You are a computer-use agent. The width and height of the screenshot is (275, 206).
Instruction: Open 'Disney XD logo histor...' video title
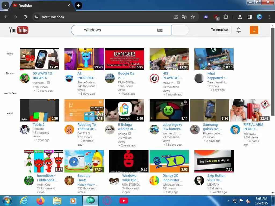(172, 178)
